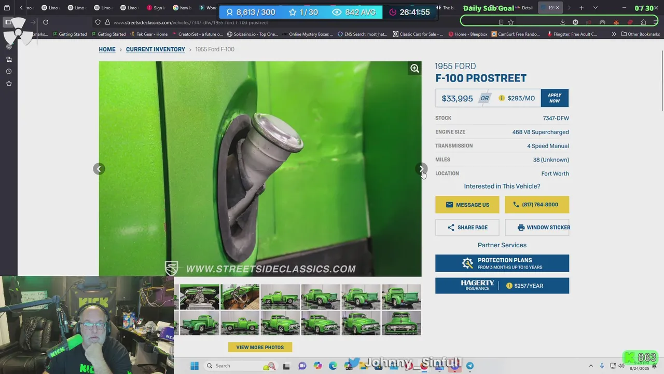The image size is (664, 374).
Task: Open the Tek Gear - Home bookmark
Action: click(x=148, y=34)
